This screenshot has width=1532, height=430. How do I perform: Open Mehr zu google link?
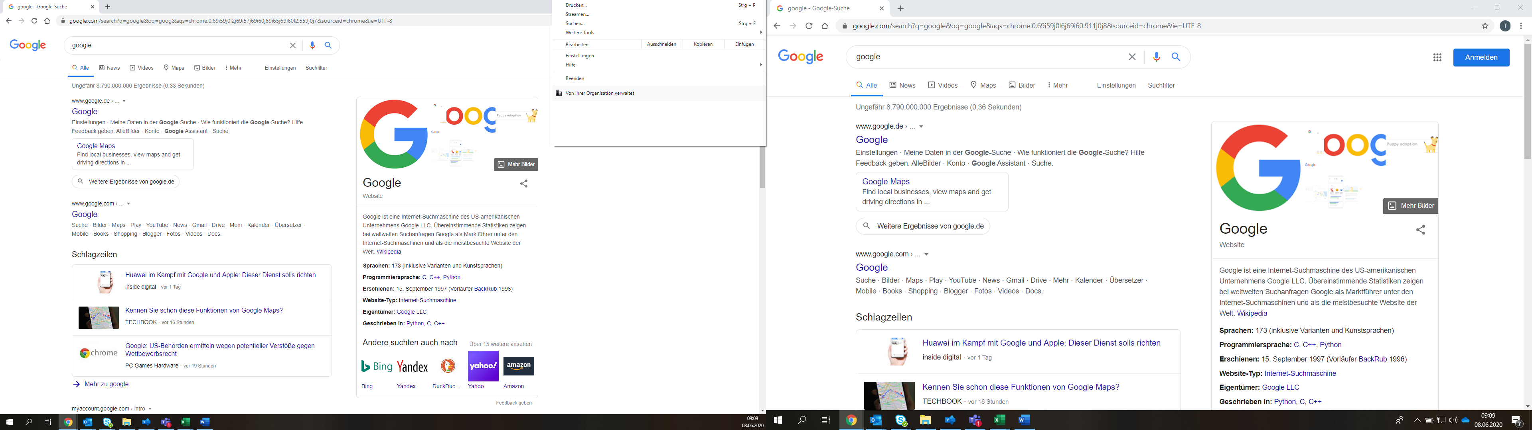click(x=101, y=384)
